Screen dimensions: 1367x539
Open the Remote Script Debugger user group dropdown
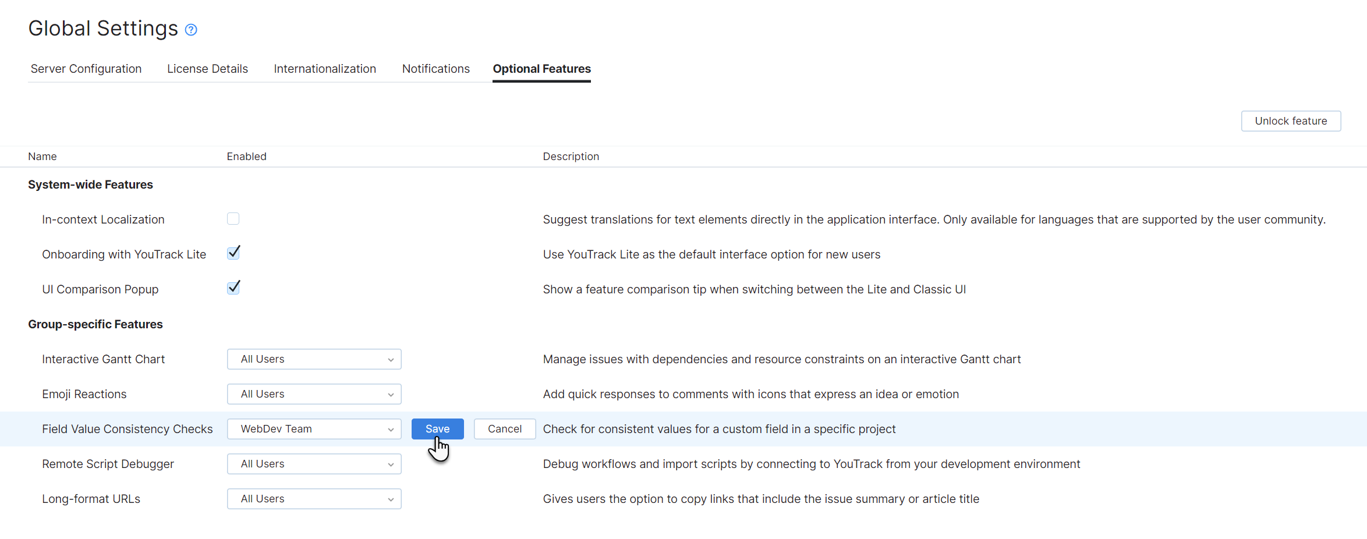point(314,464)
